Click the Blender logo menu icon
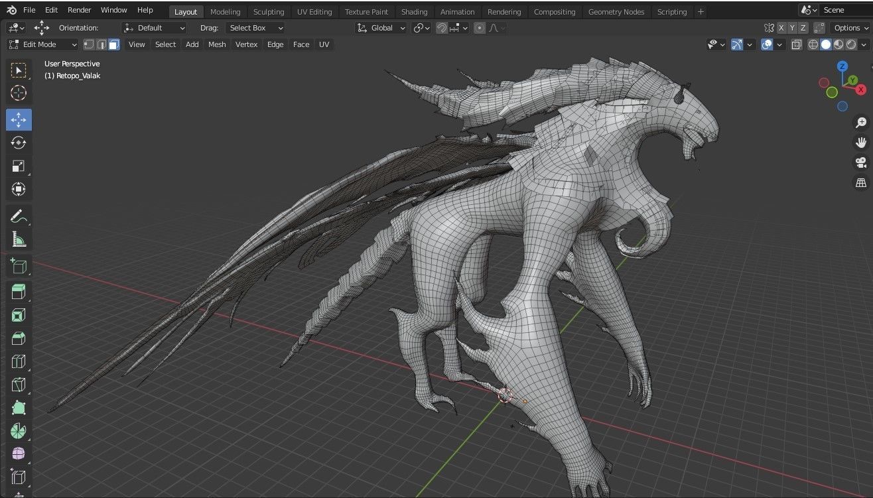873x498 pixels. [x=11, y=10]
